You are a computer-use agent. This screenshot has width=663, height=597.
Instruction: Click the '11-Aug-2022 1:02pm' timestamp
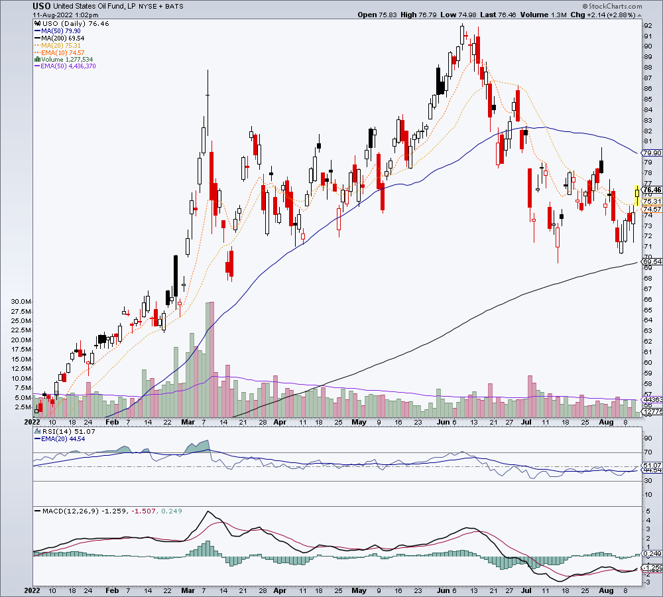tap(66, 15)
